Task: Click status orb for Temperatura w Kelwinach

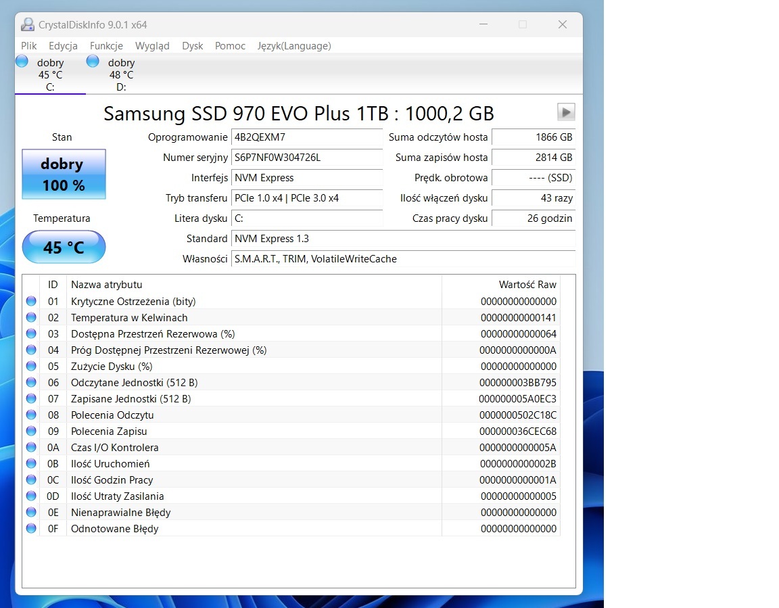Action: click(x=31, y=317)
